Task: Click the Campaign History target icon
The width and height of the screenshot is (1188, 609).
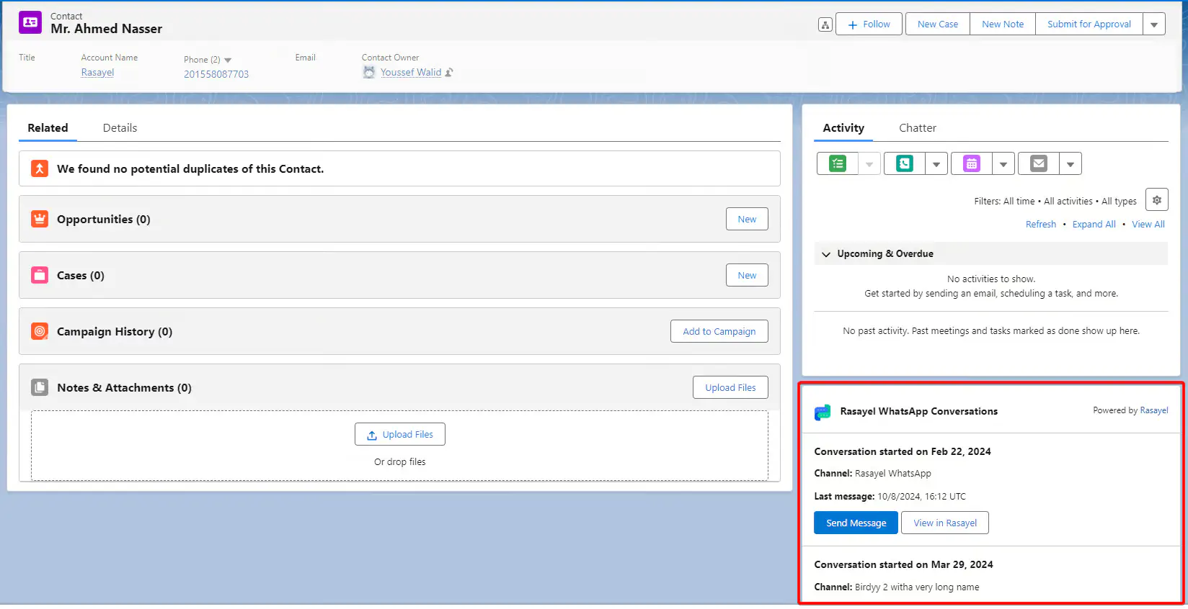Action: (x=40, y=331)
